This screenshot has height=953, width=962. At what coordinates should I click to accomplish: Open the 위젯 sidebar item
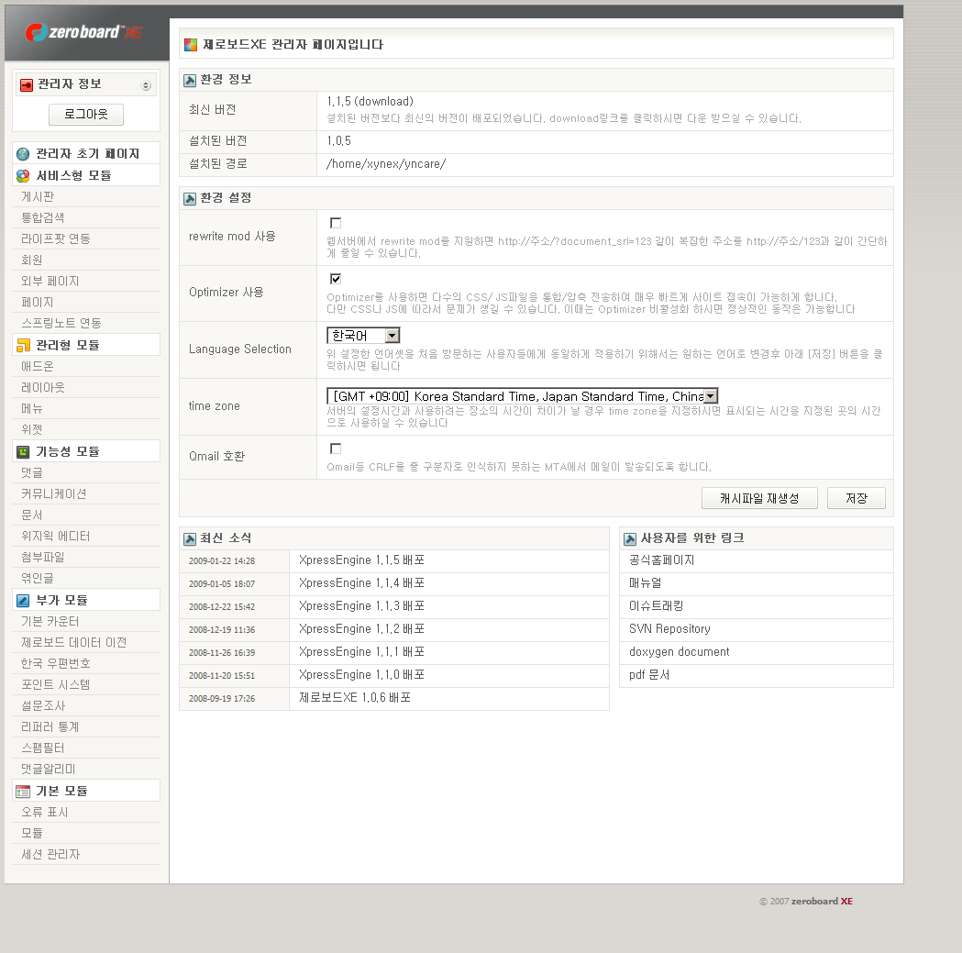32,430
